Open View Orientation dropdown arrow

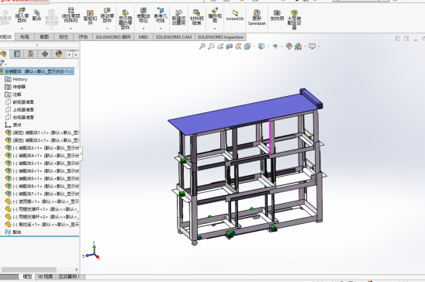tap(254, 46)
